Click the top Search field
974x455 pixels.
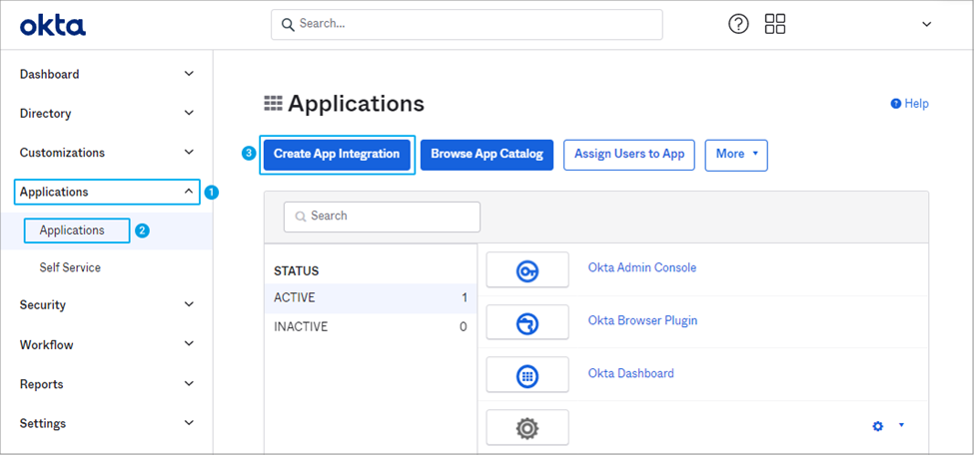pos(467,24)
